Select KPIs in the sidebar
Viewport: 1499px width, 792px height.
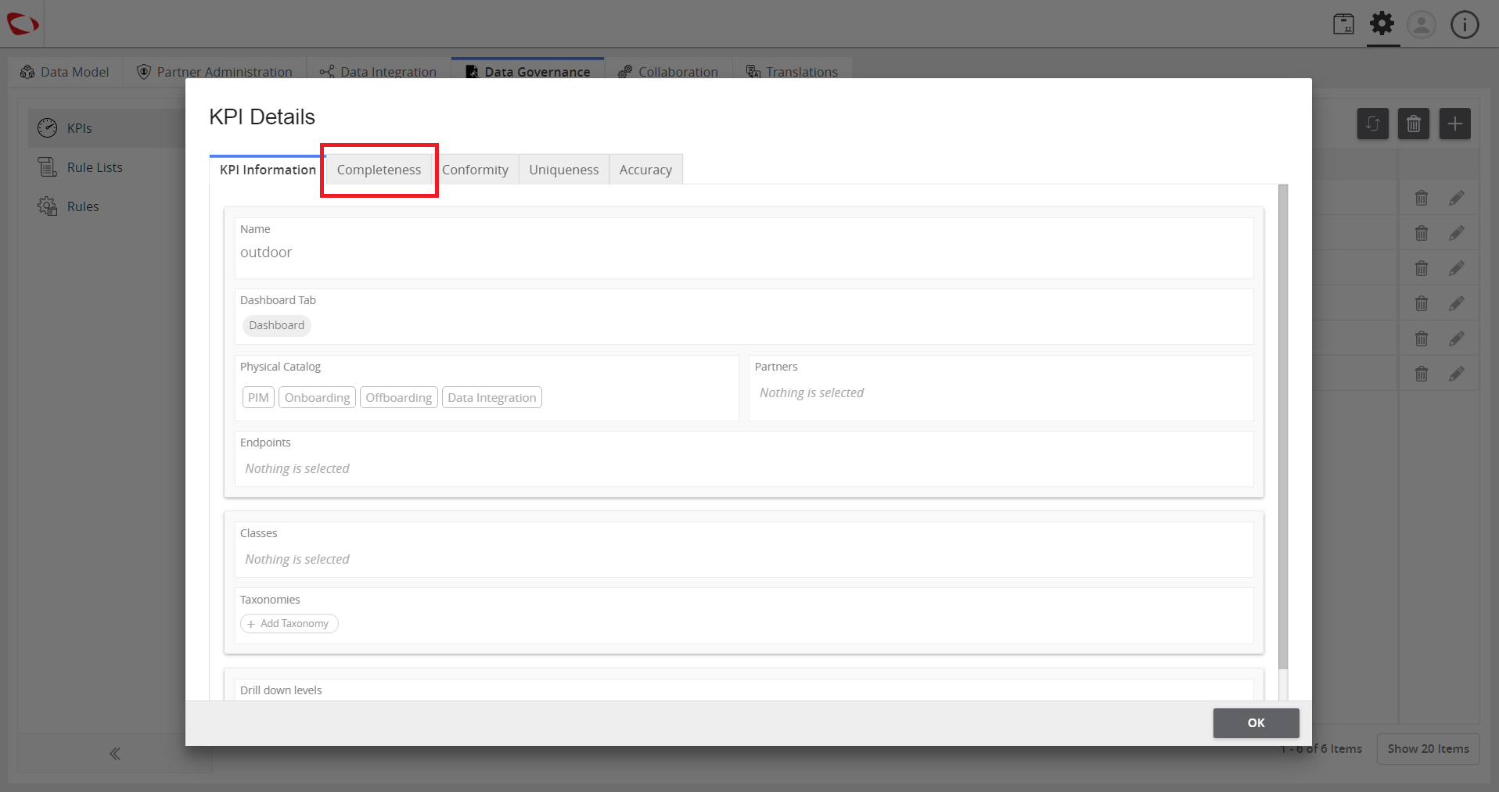[x=107, y=128]
